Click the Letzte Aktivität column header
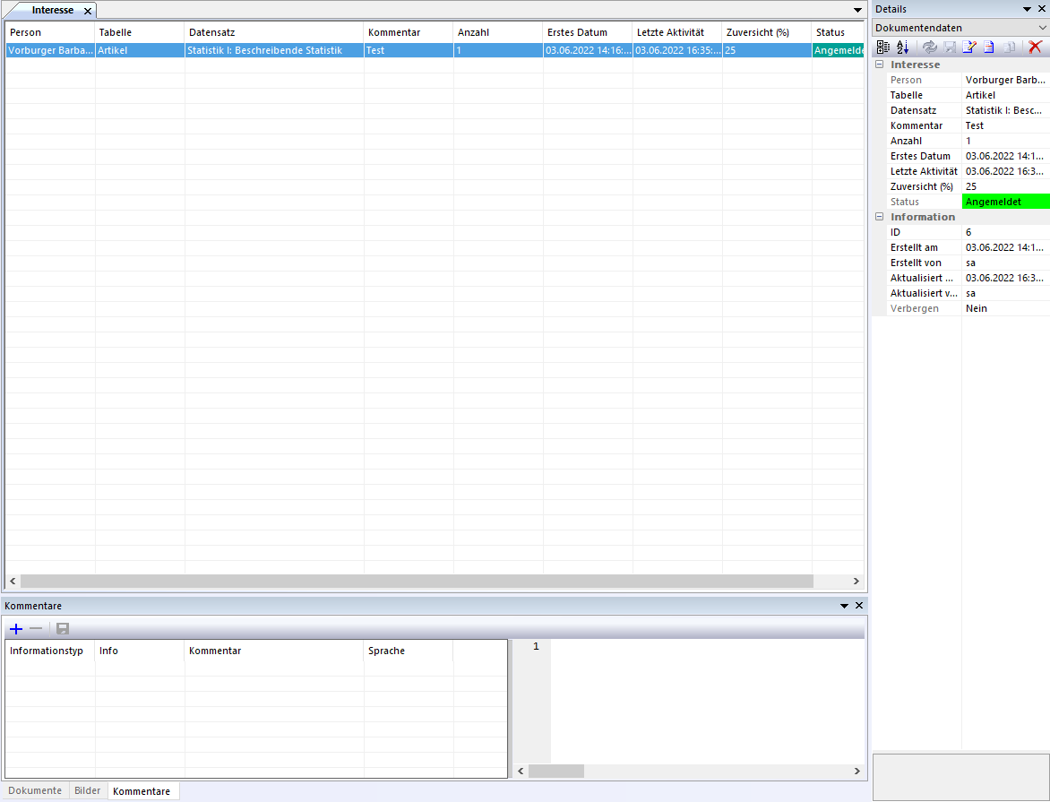The image size is (1050, 802). [x=670, y=32]
